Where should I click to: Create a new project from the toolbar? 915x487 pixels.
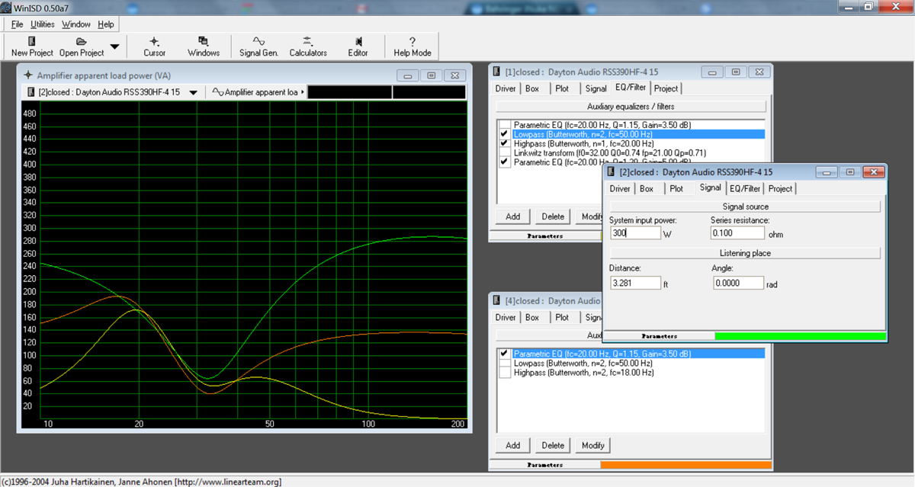[32, 46]
